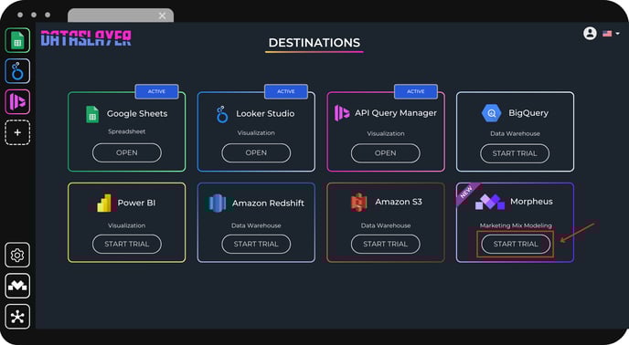Click the ACTIVE badge on Looker Studio card

[x=286, y=91]
